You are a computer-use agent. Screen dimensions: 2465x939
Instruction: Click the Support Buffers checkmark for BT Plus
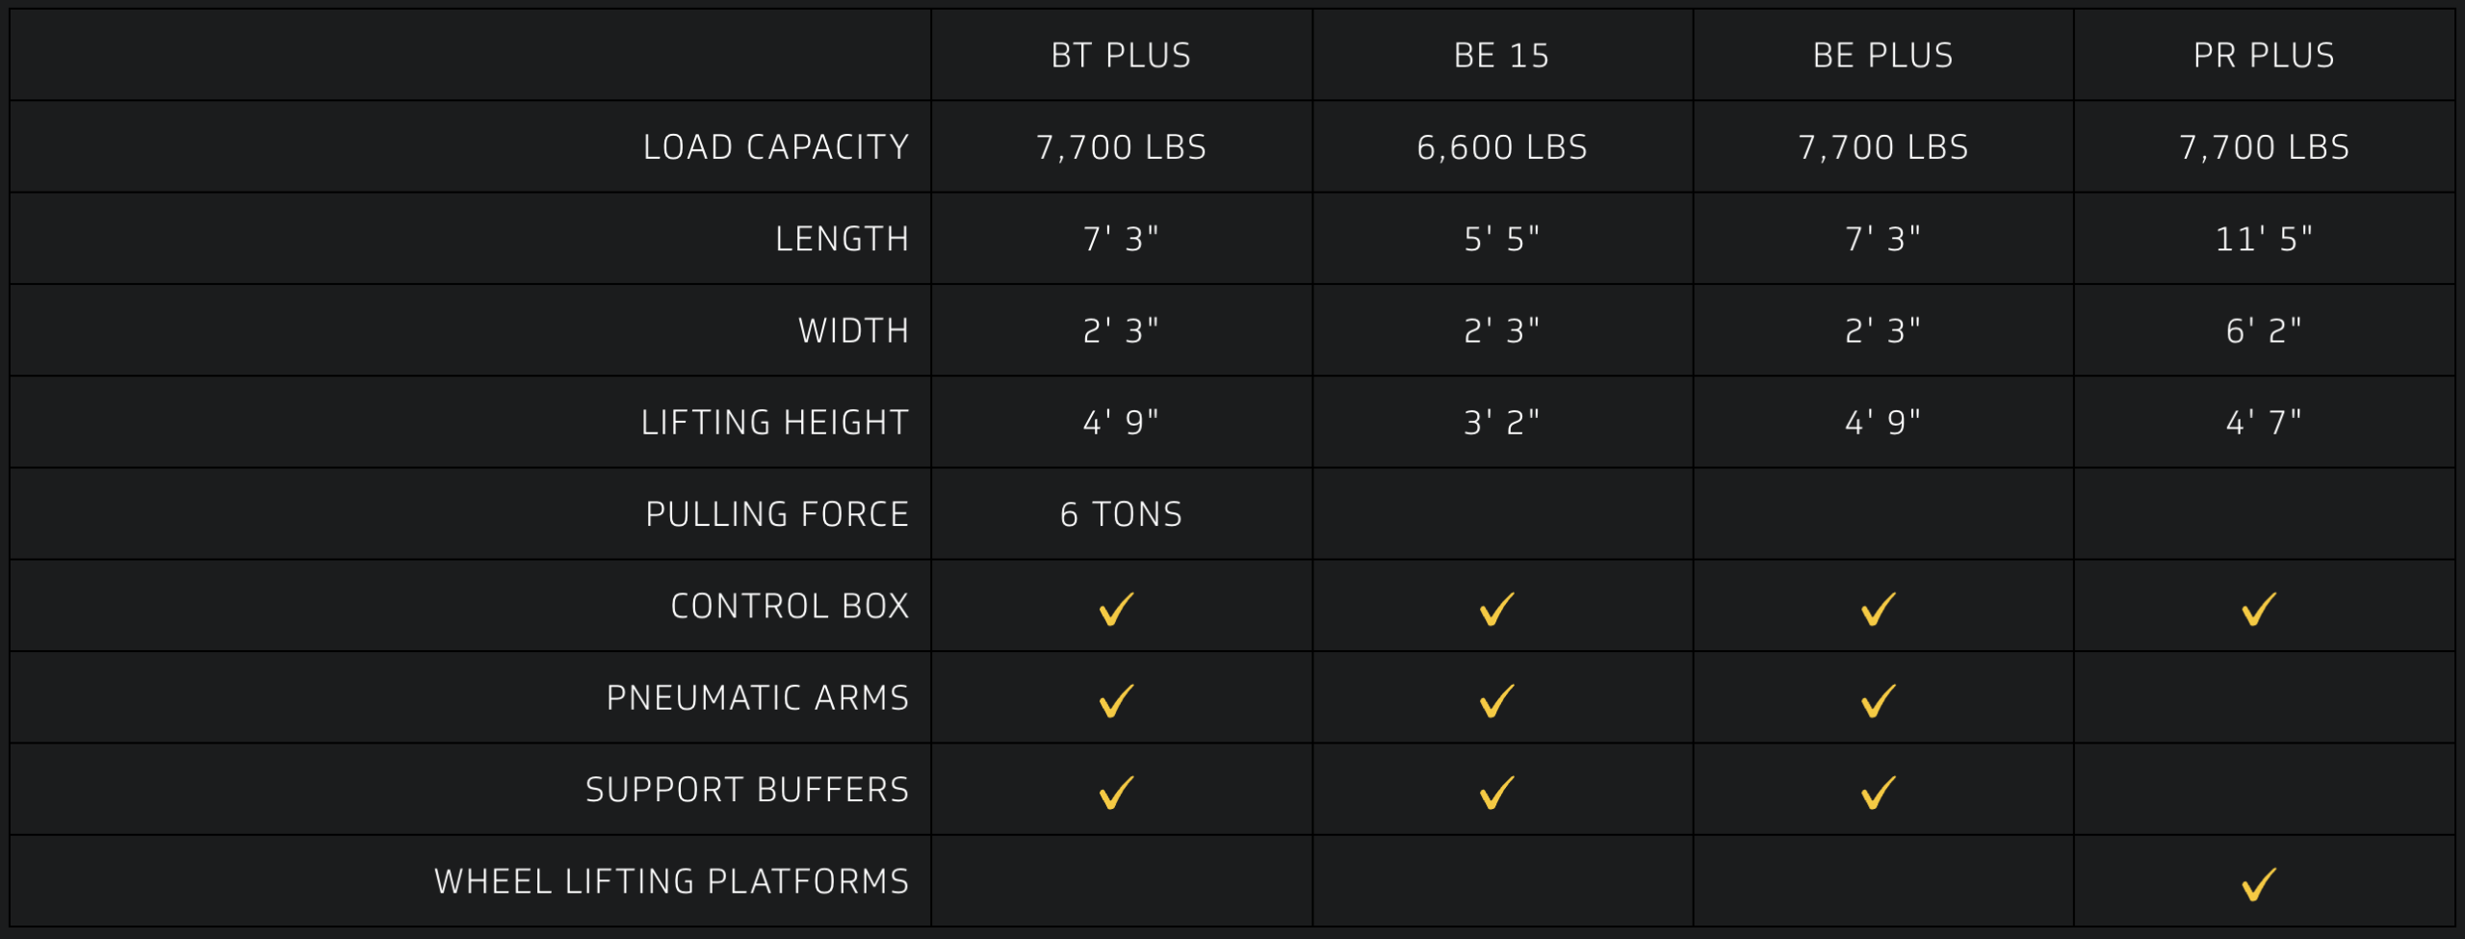click(x=1117, y=793)
